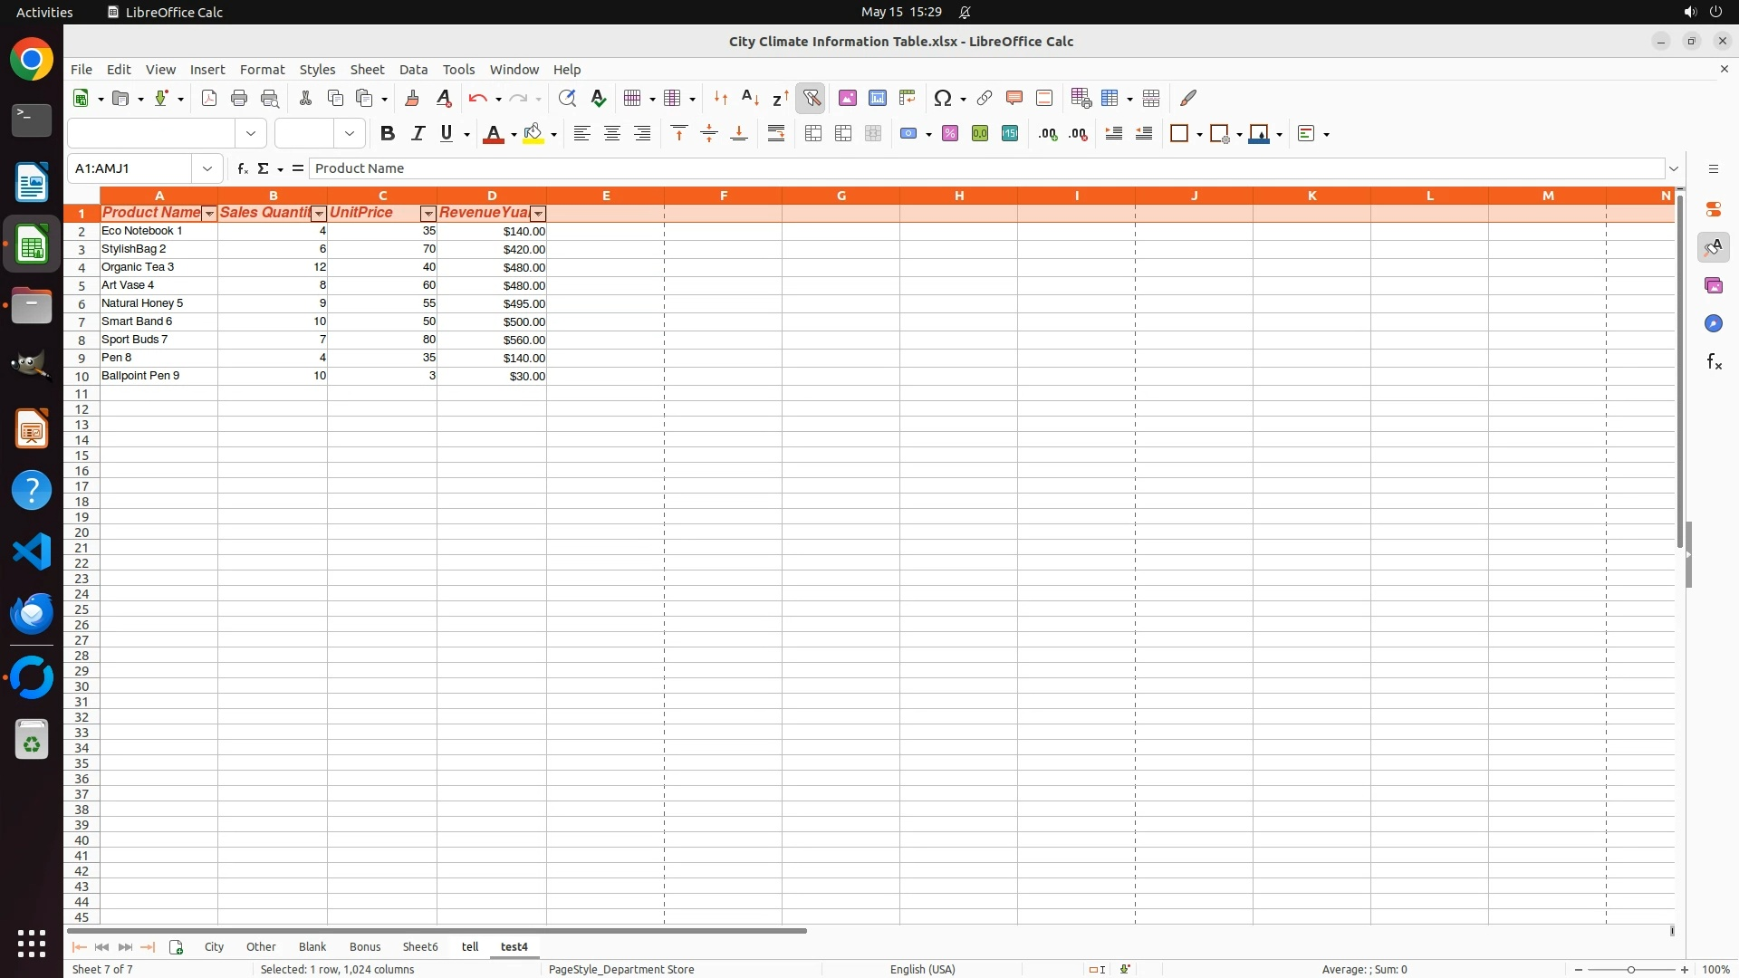Toggle Italic formatting
The image size is (1739, 978).
pyautogui.click(x=418, y=134)
